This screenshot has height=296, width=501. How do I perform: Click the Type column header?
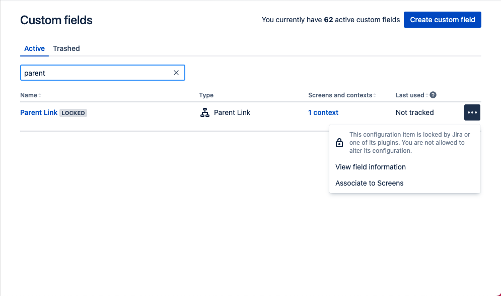(x=206, y=95)
